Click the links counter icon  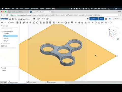[x=43, y=19]
